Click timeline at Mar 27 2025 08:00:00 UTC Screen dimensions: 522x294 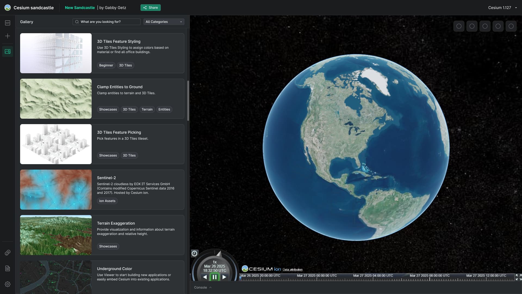click(x=430, y=275)
